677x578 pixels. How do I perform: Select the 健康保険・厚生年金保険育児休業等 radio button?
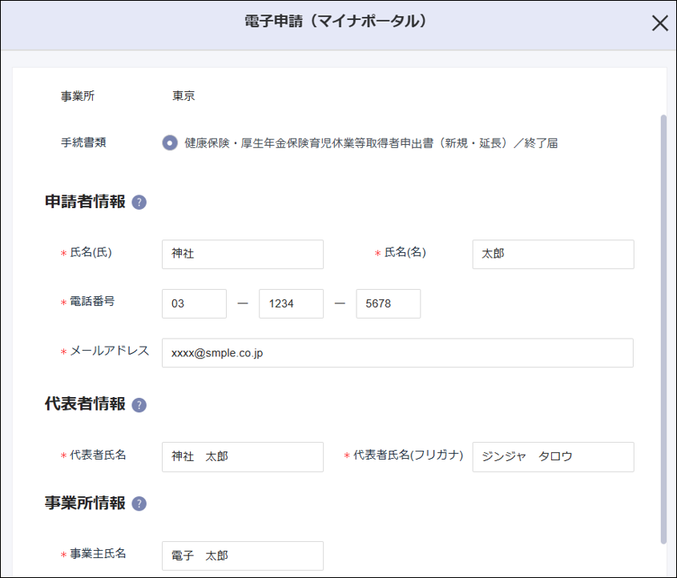(170, 142)
